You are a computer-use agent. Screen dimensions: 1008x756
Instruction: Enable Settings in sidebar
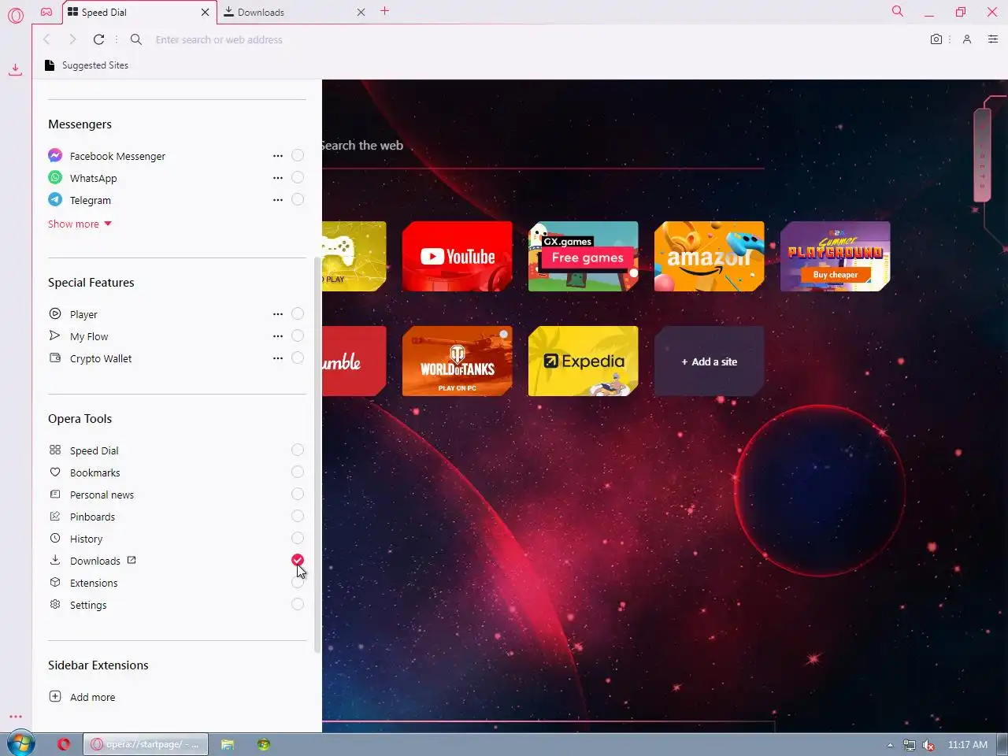[298, 604]
